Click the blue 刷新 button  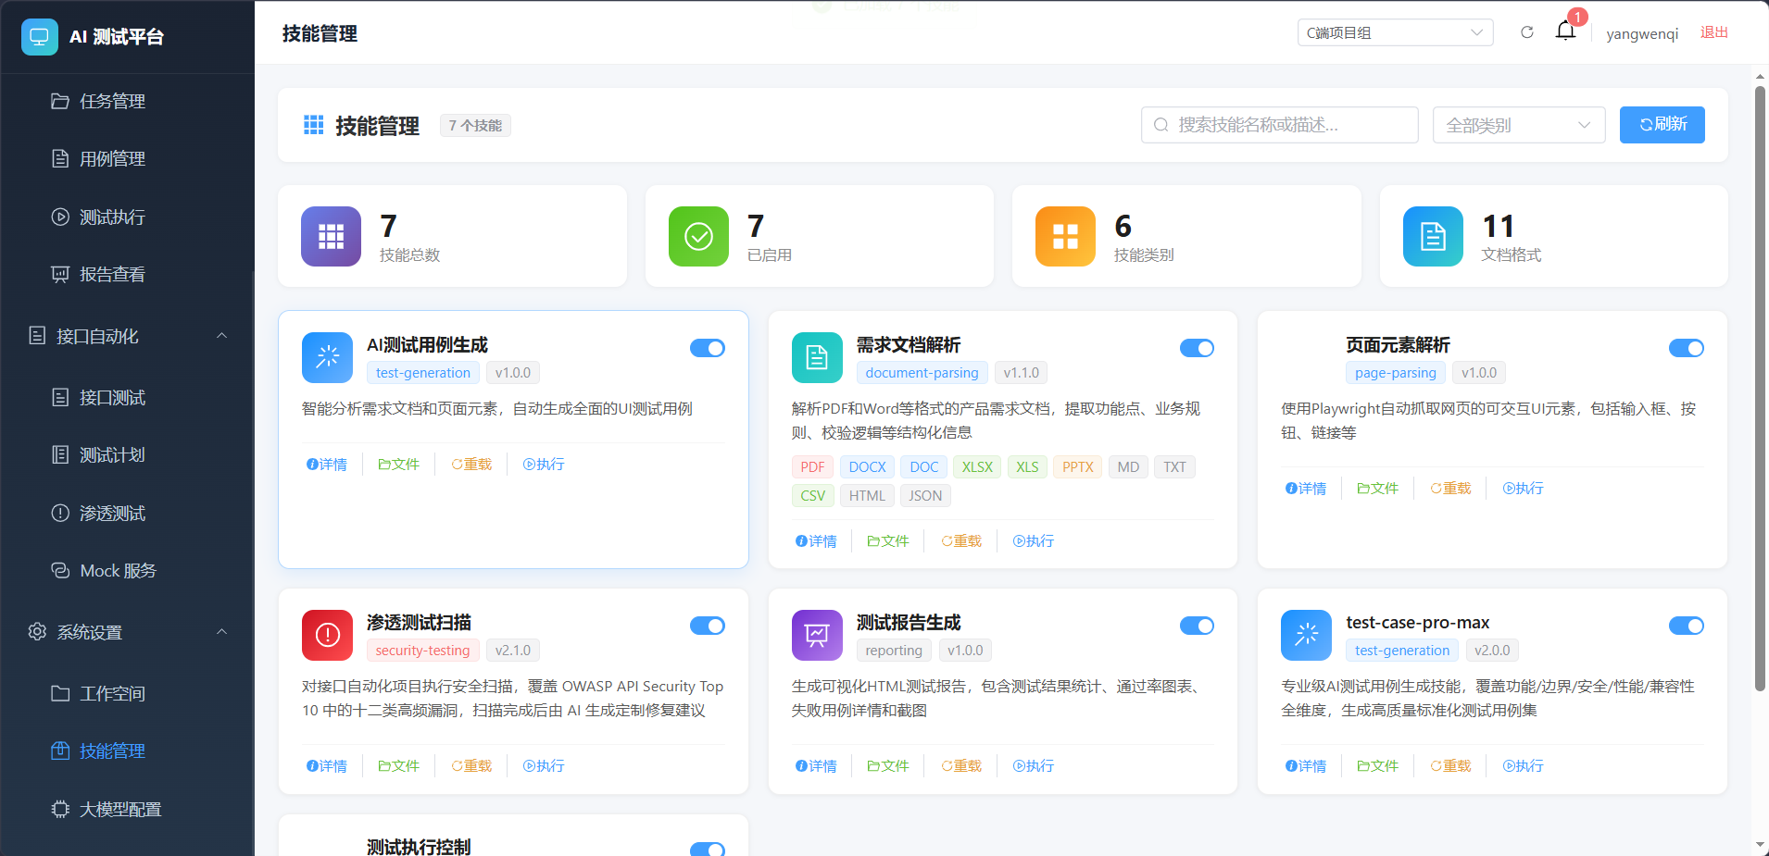[1662, 125]
